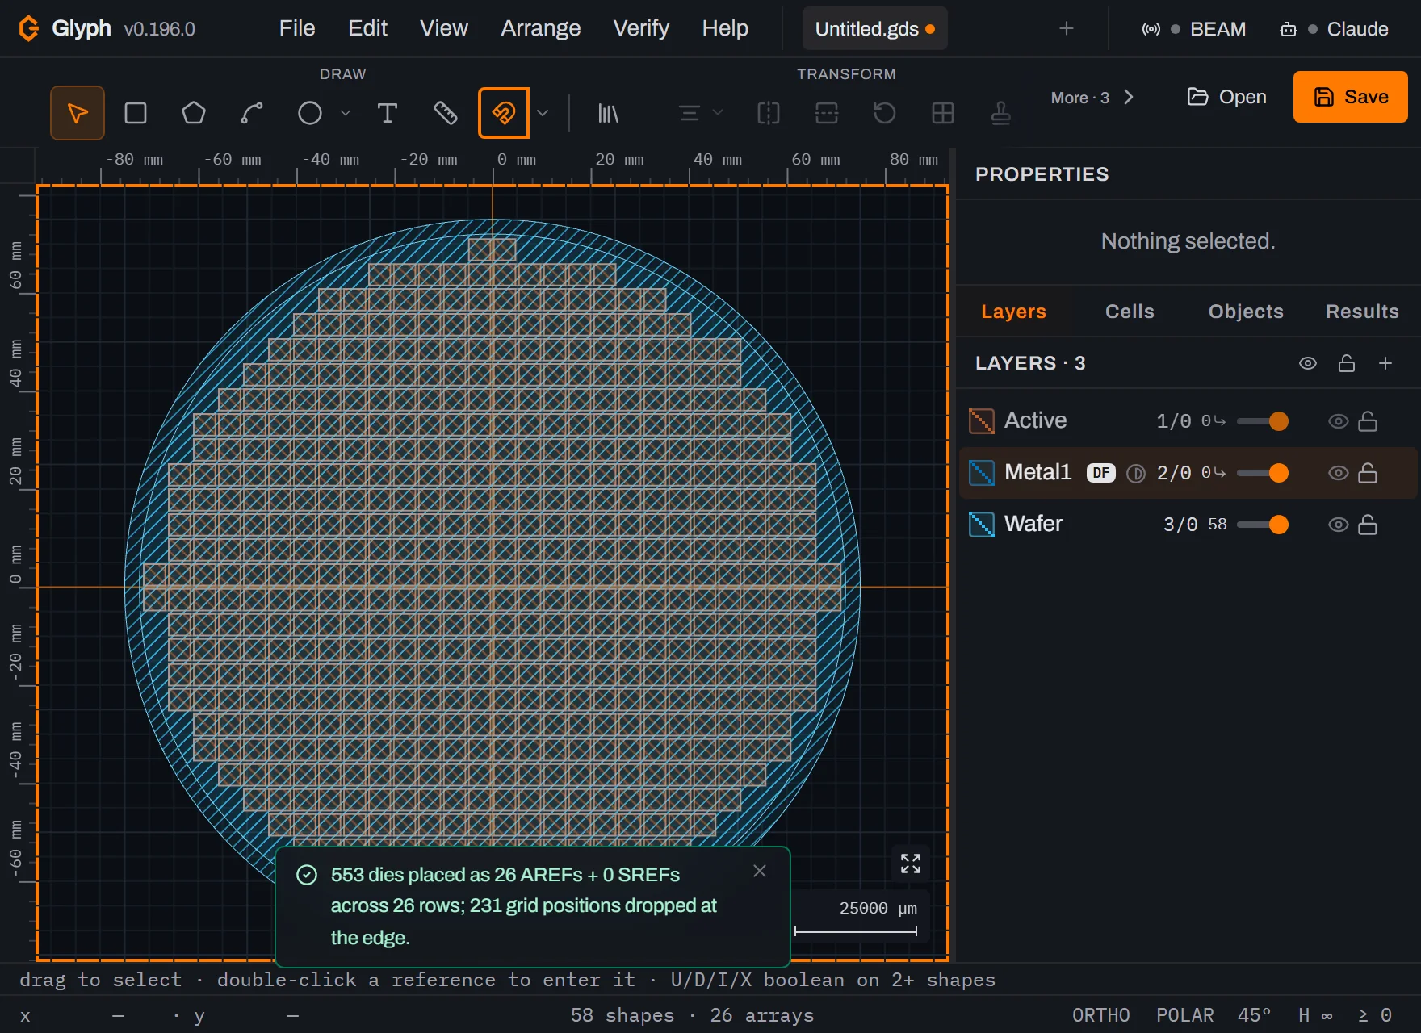Screen dimensions: 1421x1033
Task: Click the rotate transform icon
Action: coord(885,113)
